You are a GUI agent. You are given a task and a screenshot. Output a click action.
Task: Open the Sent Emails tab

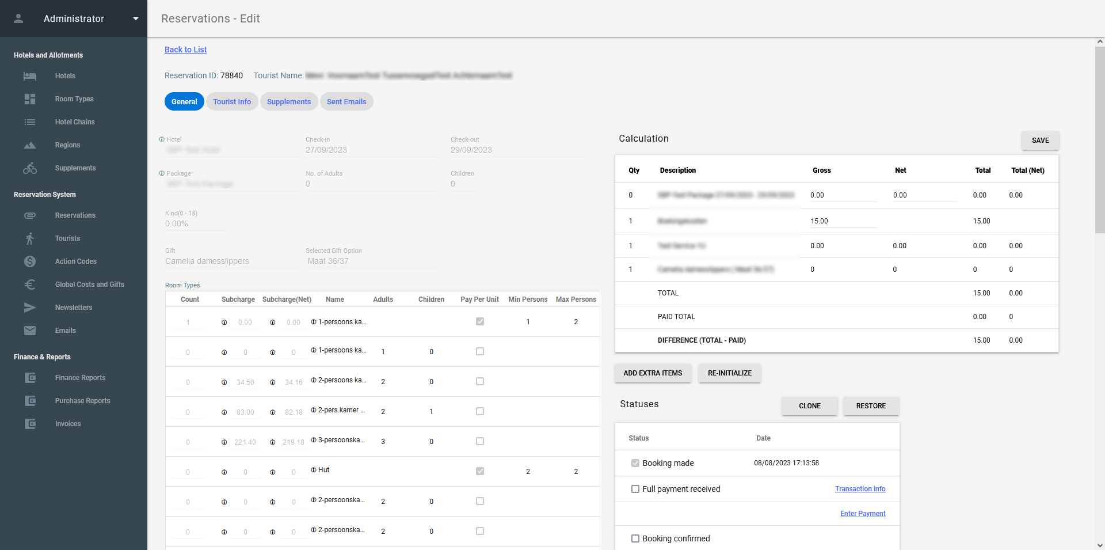(346, 101)
